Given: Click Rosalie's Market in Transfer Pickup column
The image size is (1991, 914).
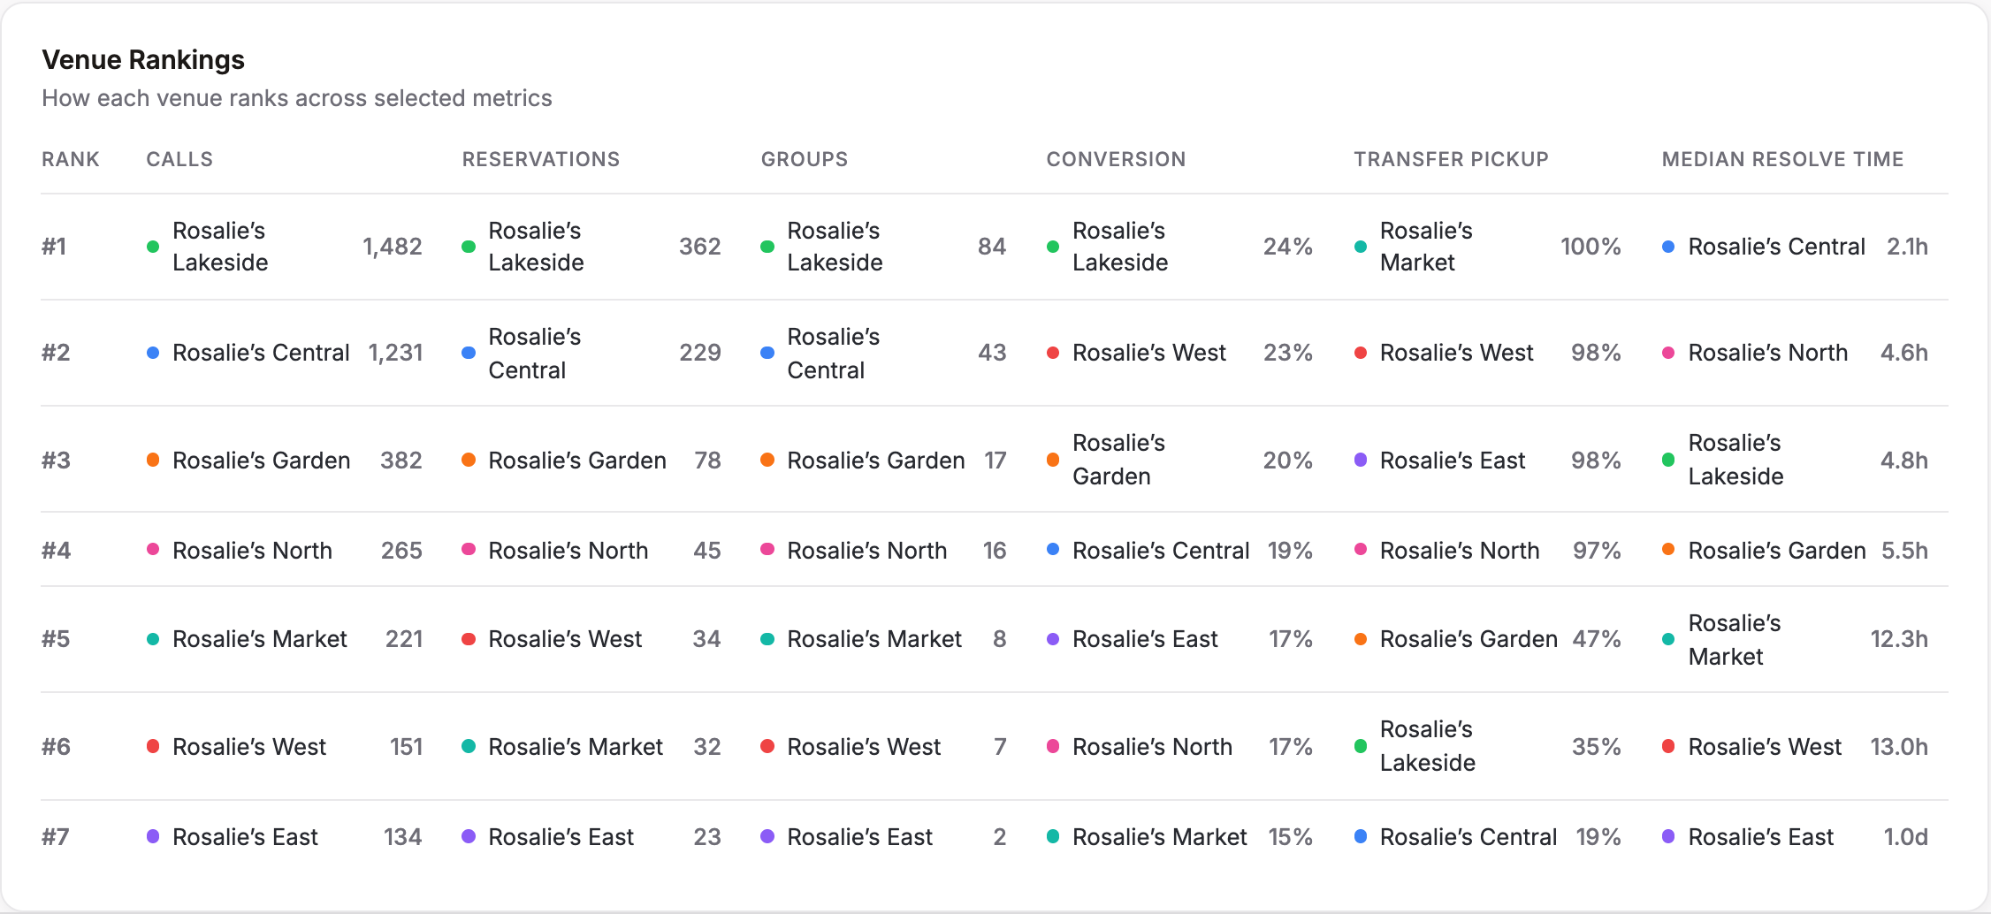Looking at the screenshot, I should click(x=1426, y=247).
